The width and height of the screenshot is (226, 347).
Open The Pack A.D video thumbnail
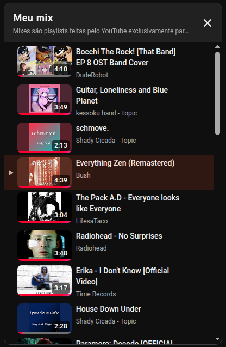point(45,208)
